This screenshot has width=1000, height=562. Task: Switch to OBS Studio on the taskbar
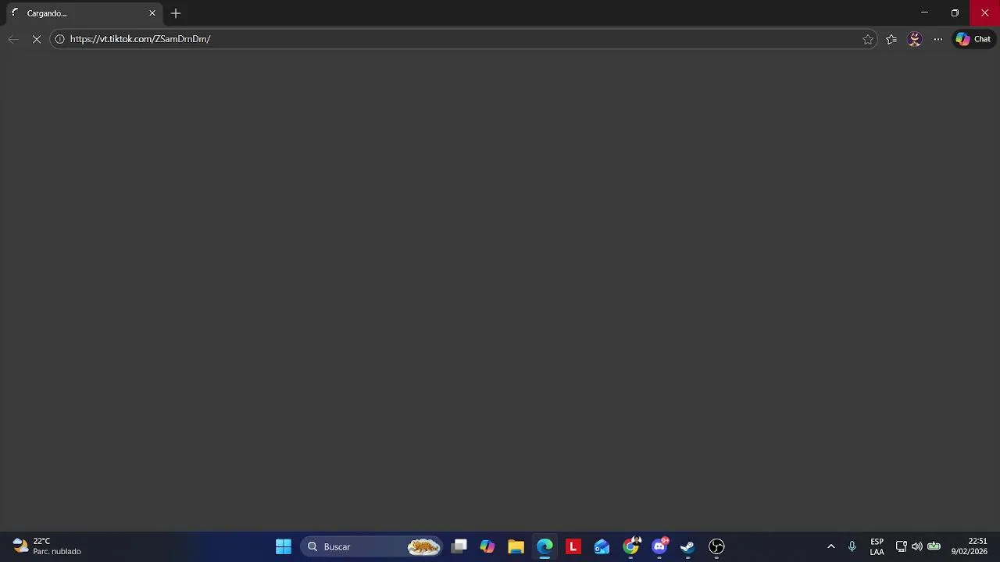[716, 546]
